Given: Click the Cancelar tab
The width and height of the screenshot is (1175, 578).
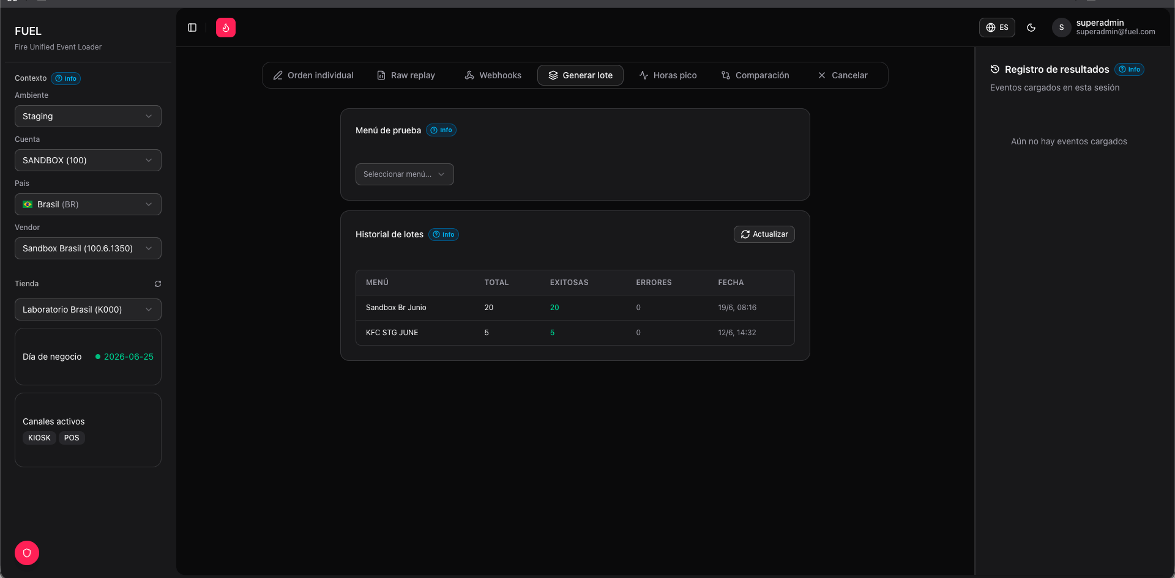Looking at the screenshot, I should (843, 75).
